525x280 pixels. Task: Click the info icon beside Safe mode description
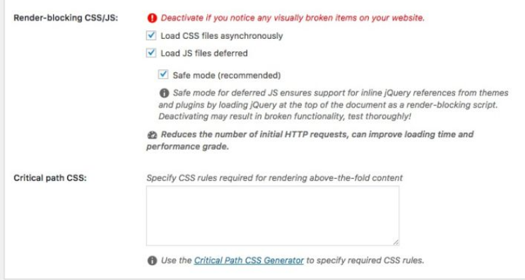(164, 93)
